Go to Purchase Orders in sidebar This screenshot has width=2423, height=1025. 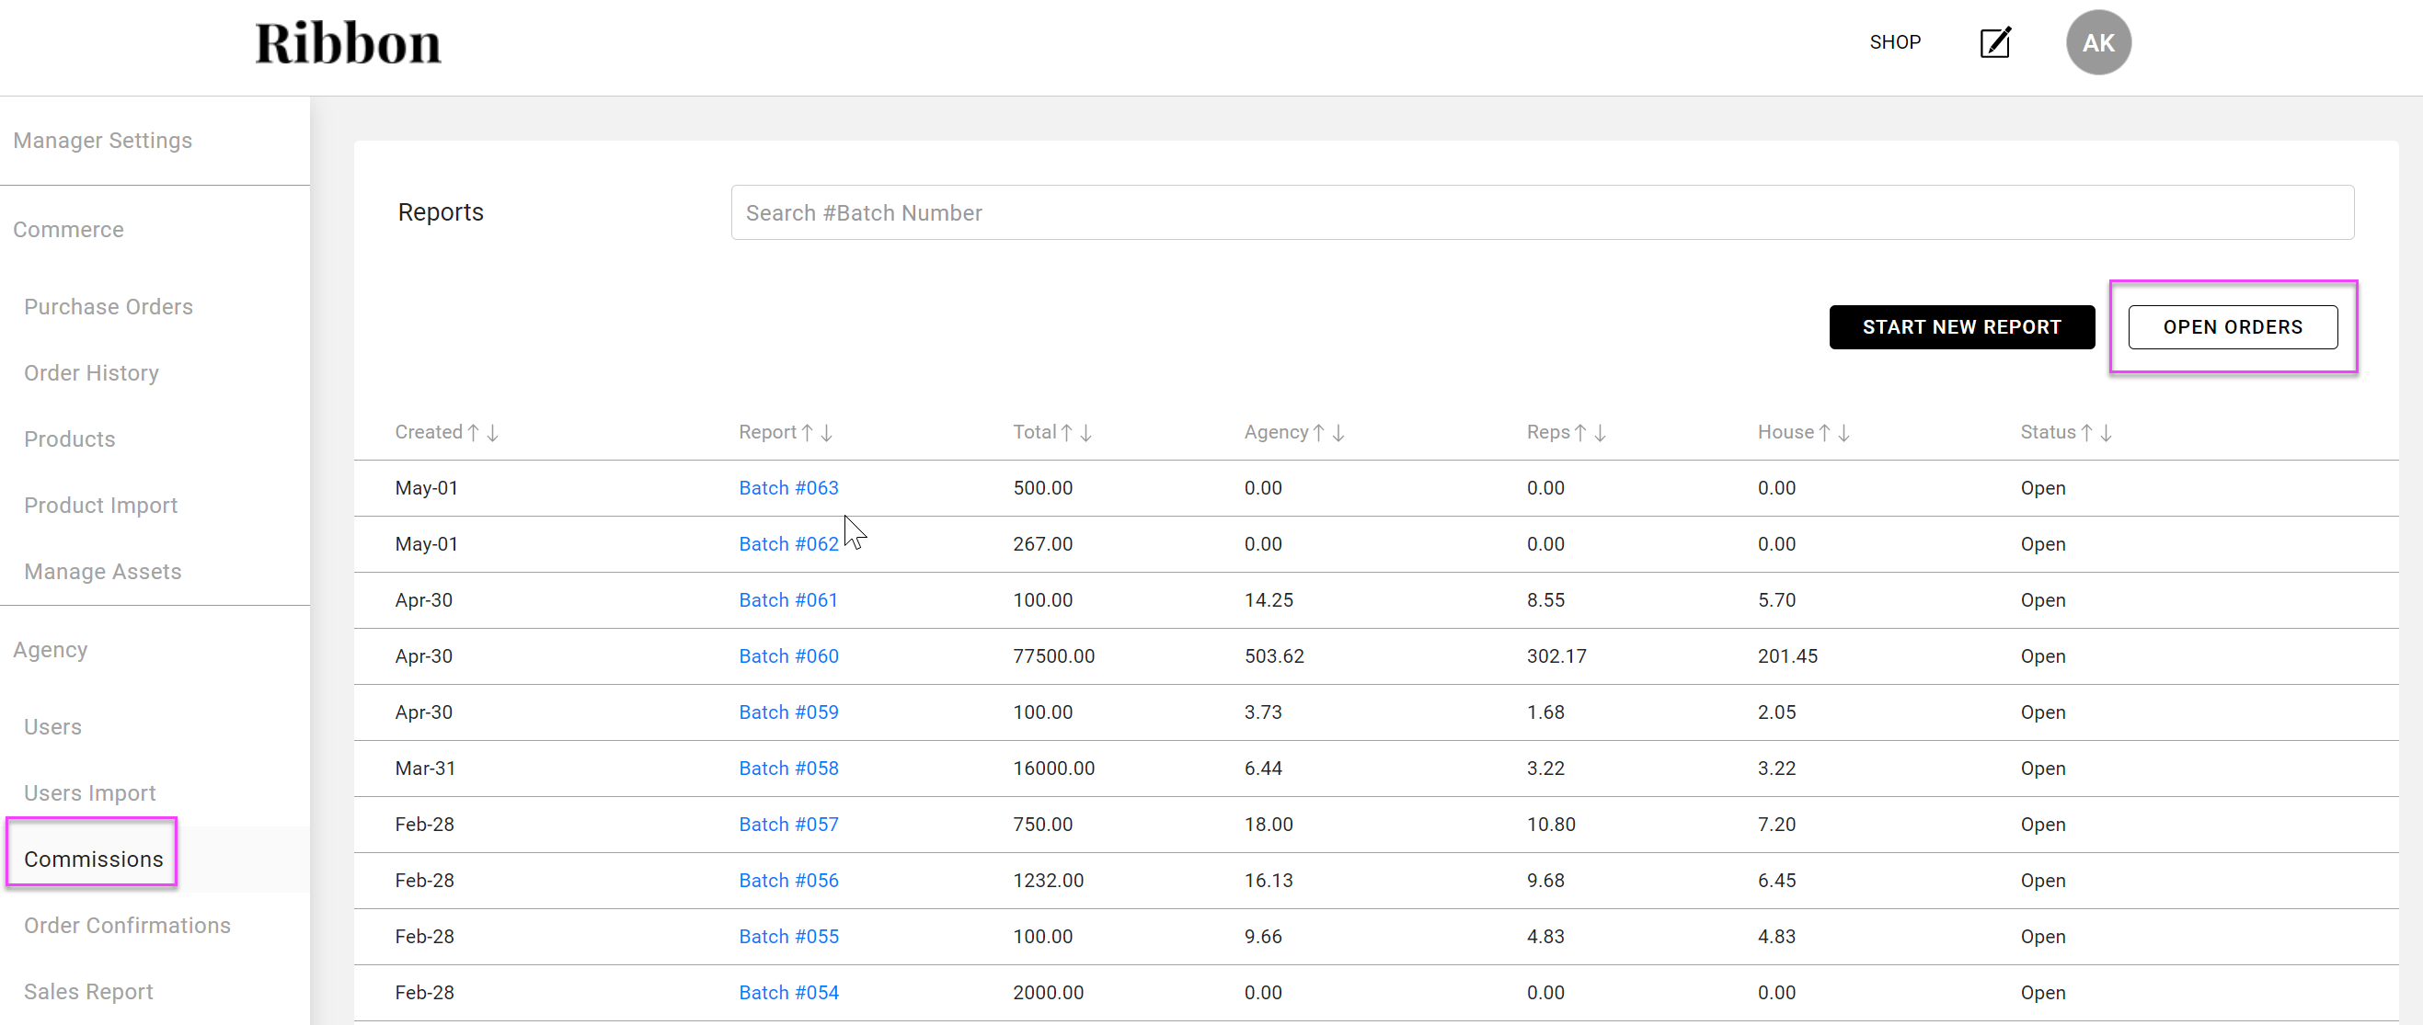[109, 306]
